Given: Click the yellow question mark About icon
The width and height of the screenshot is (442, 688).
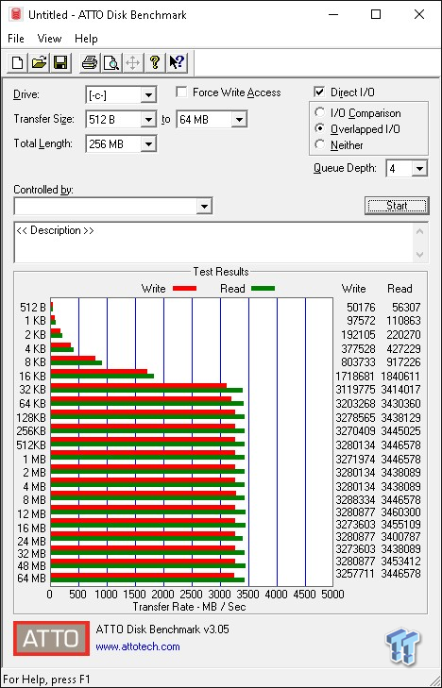Looking at the screenshot, I should coord(155,62).
